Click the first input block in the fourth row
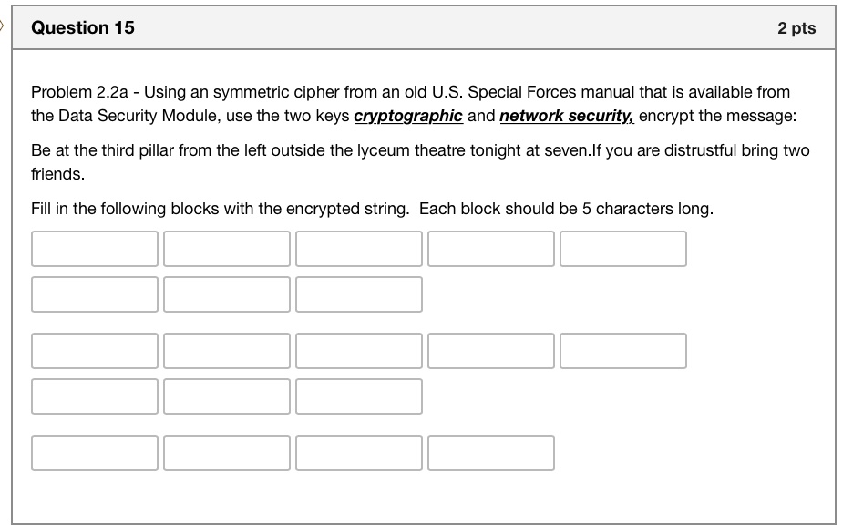The image size is (853, 525). click(95, 396)
